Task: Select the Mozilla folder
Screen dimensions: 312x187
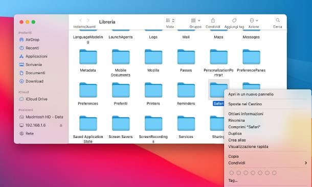Action: pyautogui.click(x=153, y=57)
